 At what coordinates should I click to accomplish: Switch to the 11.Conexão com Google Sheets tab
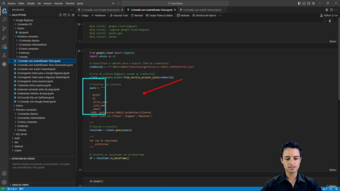[100, 10]
